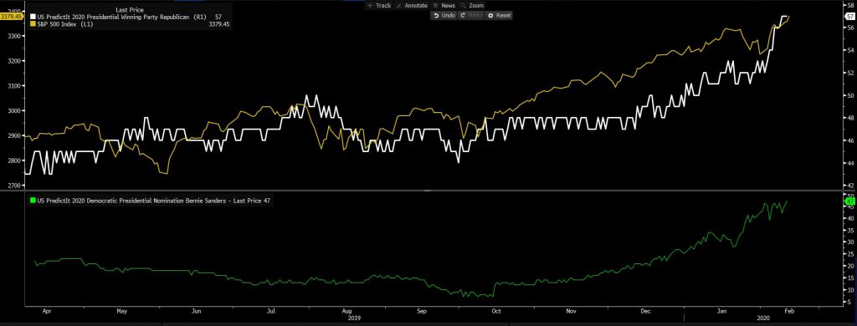Viewport: 857px width, 326px height.
Task: Click the Redo arrow icon
Action: [462, 15]
